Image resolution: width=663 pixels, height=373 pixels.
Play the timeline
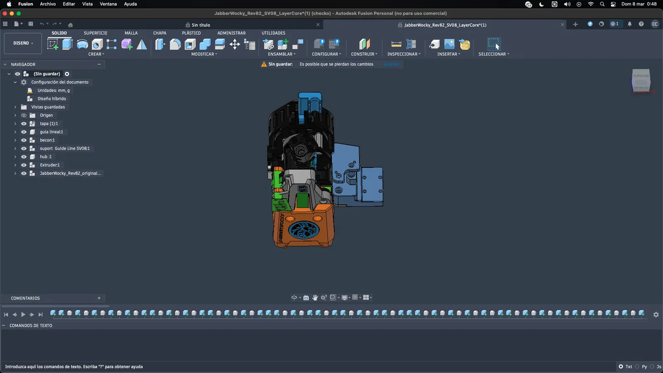[23, 315]
